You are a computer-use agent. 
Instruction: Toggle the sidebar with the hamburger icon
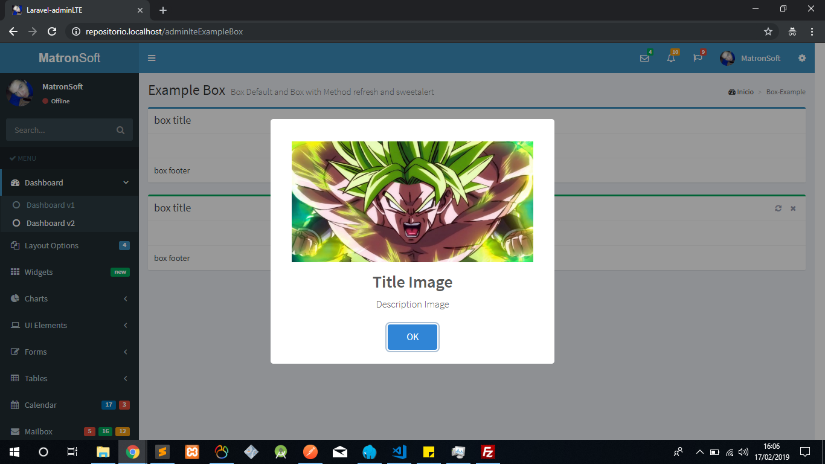pos(152,58)
